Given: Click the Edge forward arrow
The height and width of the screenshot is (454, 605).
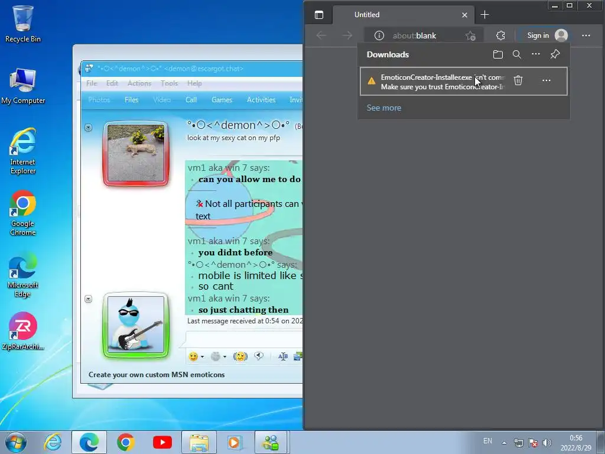Looking at the screenshot, I should tap(347, 35).
